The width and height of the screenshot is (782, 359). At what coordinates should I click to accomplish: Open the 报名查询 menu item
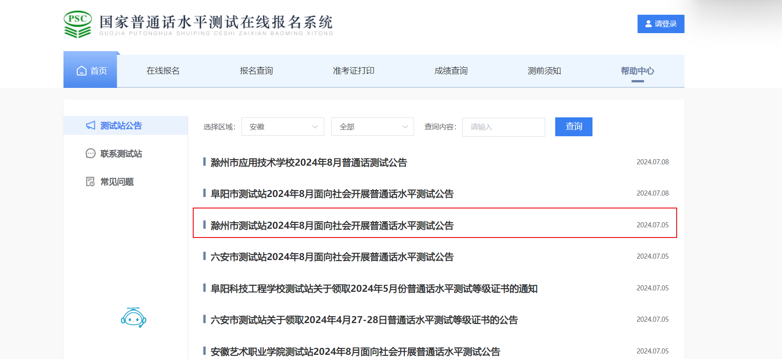pyautogui.click(x=256, y=71)
